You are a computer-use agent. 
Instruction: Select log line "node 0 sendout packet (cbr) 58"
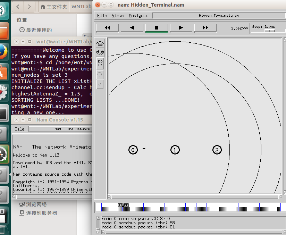[138, 223]
